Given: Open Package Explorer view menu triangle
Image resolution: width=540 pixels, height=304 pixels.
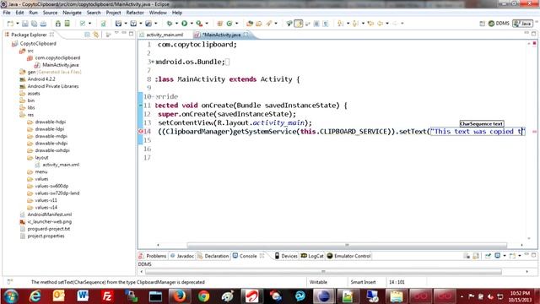Looking at the screenshot, I should pos(116,33).
